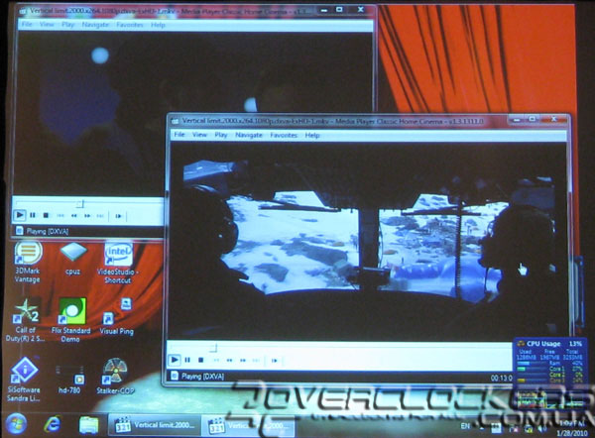Select hd-780 desktop file icon
Image resolution: width=595 pixels, height=438 pixels.
[69, 380]
